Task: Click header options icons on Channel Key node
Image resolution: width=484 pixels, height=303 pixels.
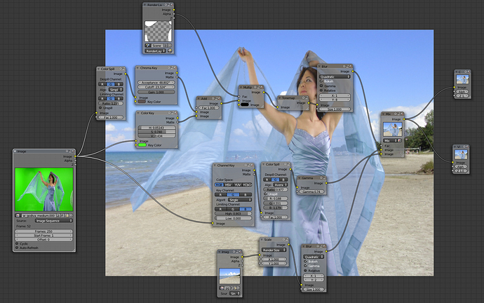Action: click(x=249, y=166)
